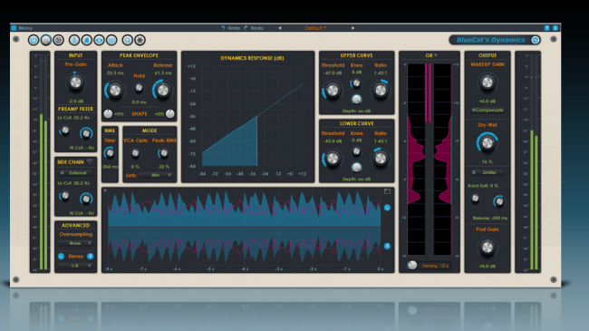This screenshot has height=331, width=589.
Task: Click the Upper Curve Knee knob
Action: coord(356,83)
